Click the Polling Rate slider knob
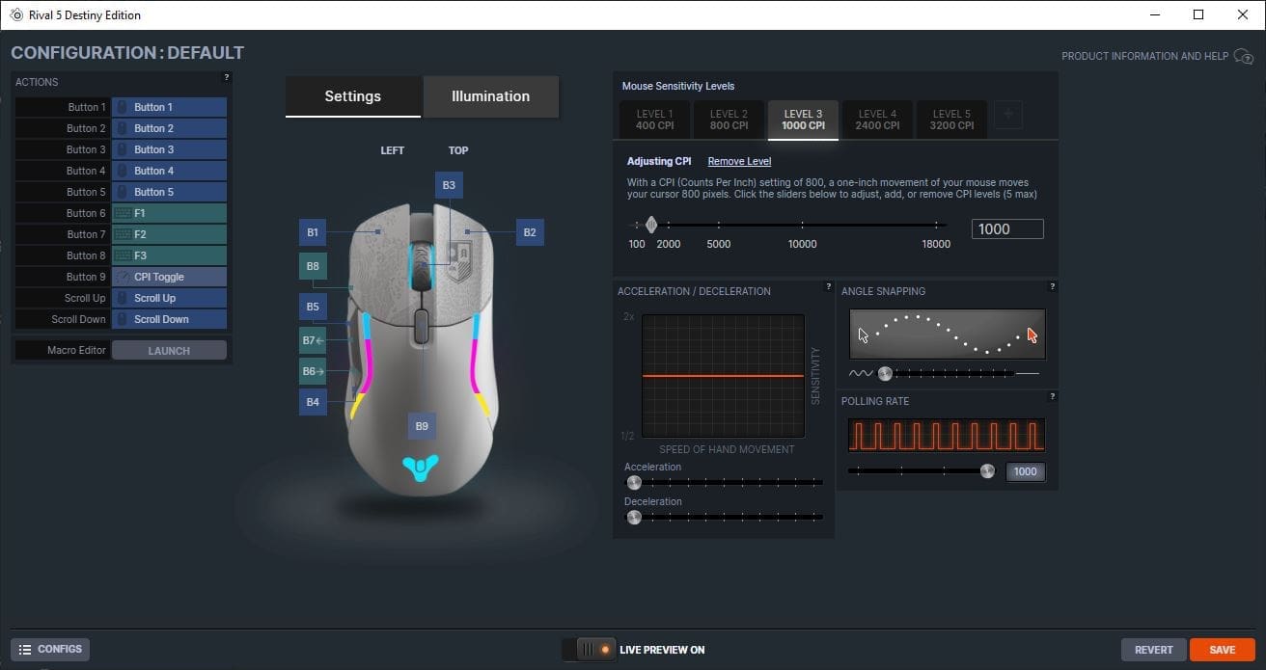The height and width of the screenshot is (670, 1266). (x=987, y=470)
